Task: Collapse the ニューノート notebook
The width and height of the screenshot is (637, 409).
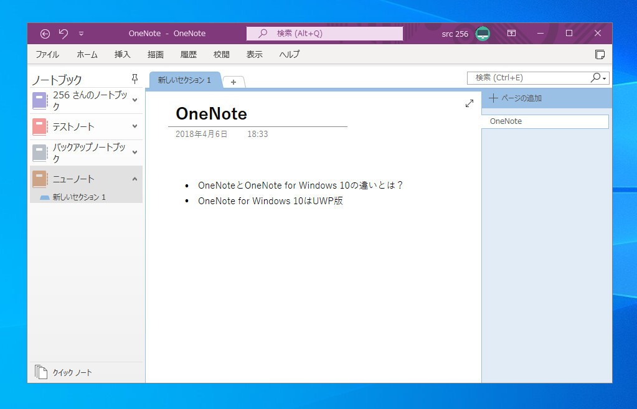Action: point(134,179)
